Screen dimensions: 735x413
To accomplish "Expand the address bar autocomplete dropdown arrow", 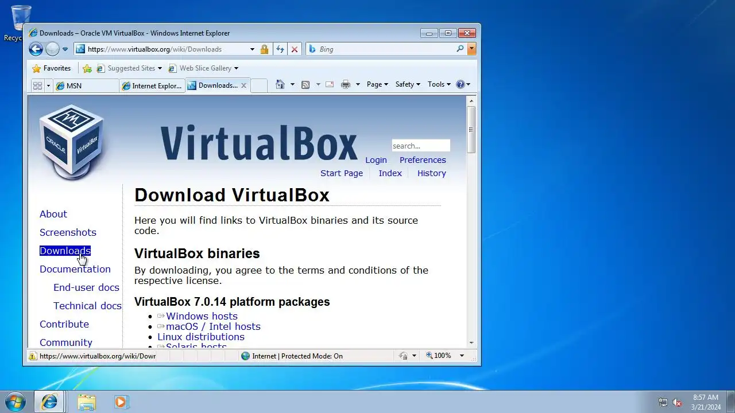I will (252, 49).
